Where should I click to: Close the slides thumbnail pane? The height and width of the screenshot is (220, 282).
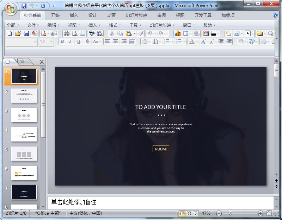(42, 62)
